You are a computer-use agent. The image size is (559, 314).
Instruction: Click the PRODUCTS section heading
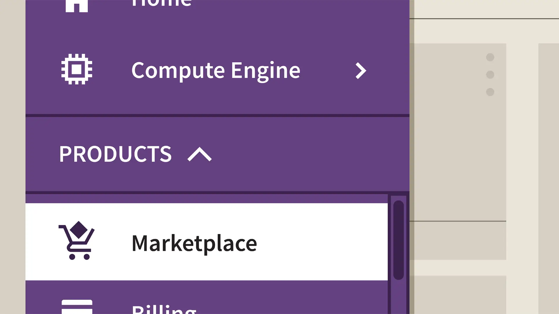coord(115,154)
